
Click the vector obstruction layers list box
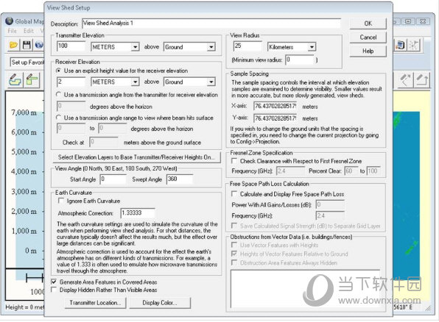(x=306, y=289)
